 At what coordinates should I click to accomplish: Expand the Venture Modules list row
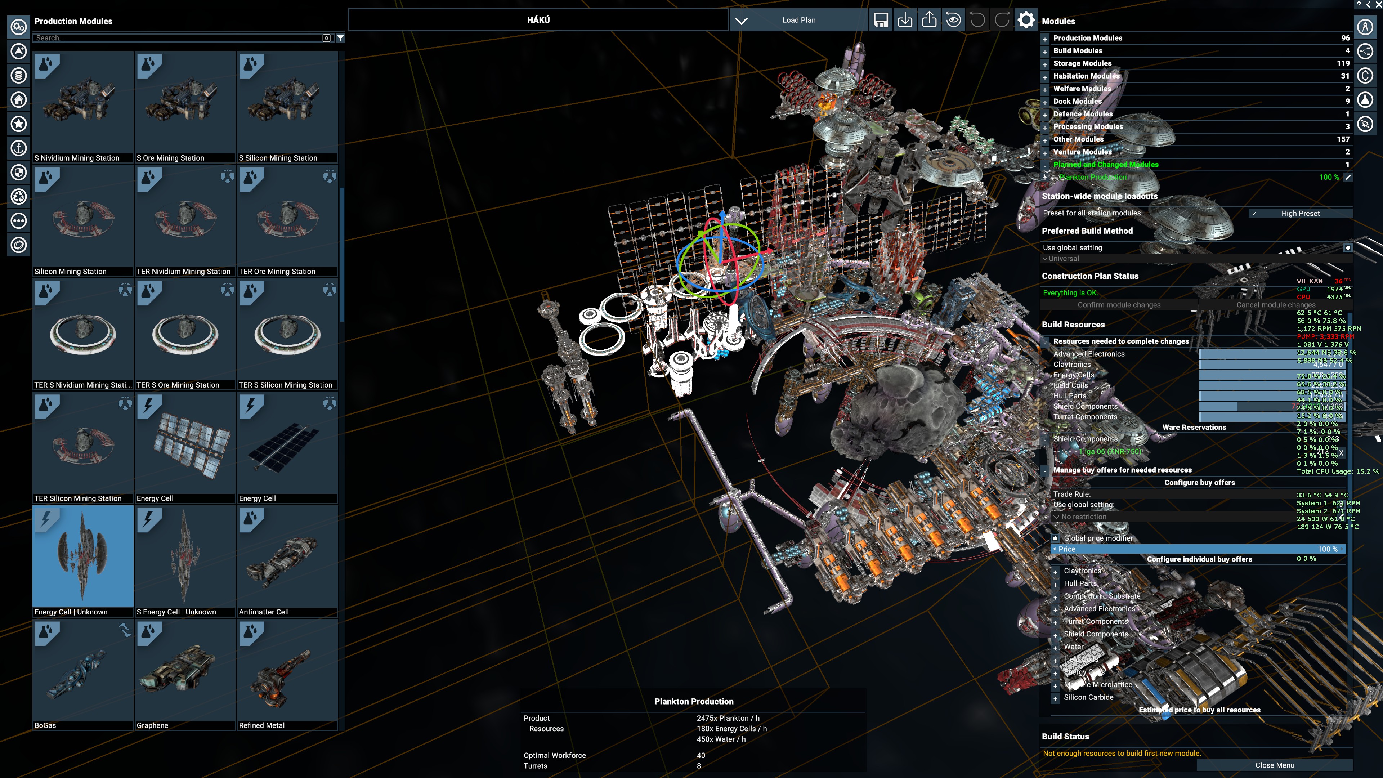coord(1045,153)
